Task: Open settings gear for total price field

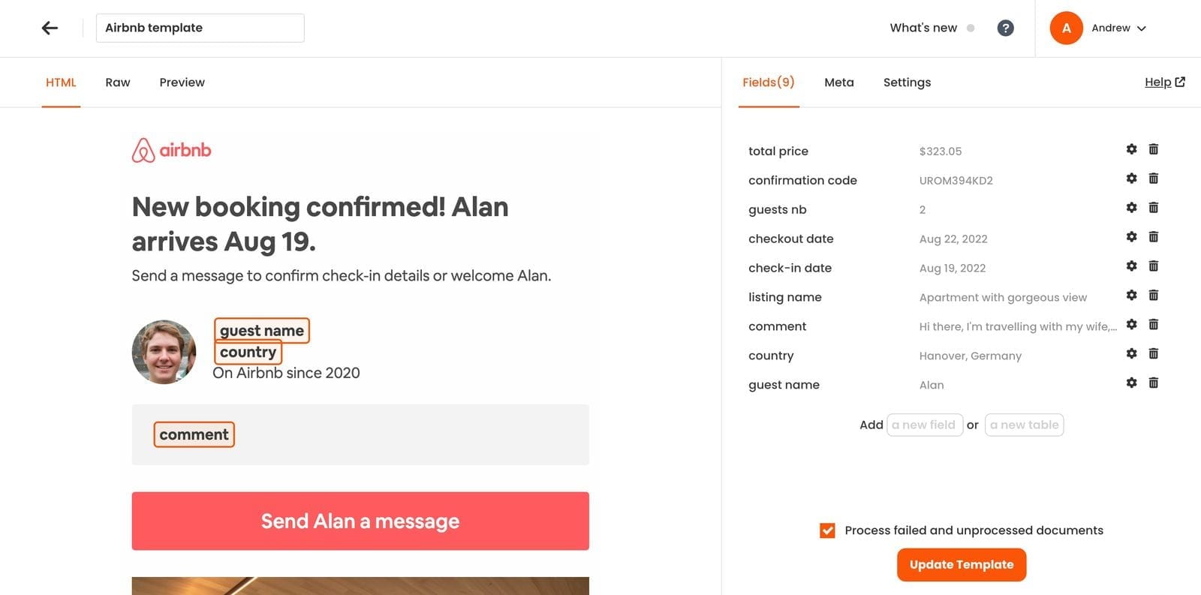Action: pos(1131,149)
